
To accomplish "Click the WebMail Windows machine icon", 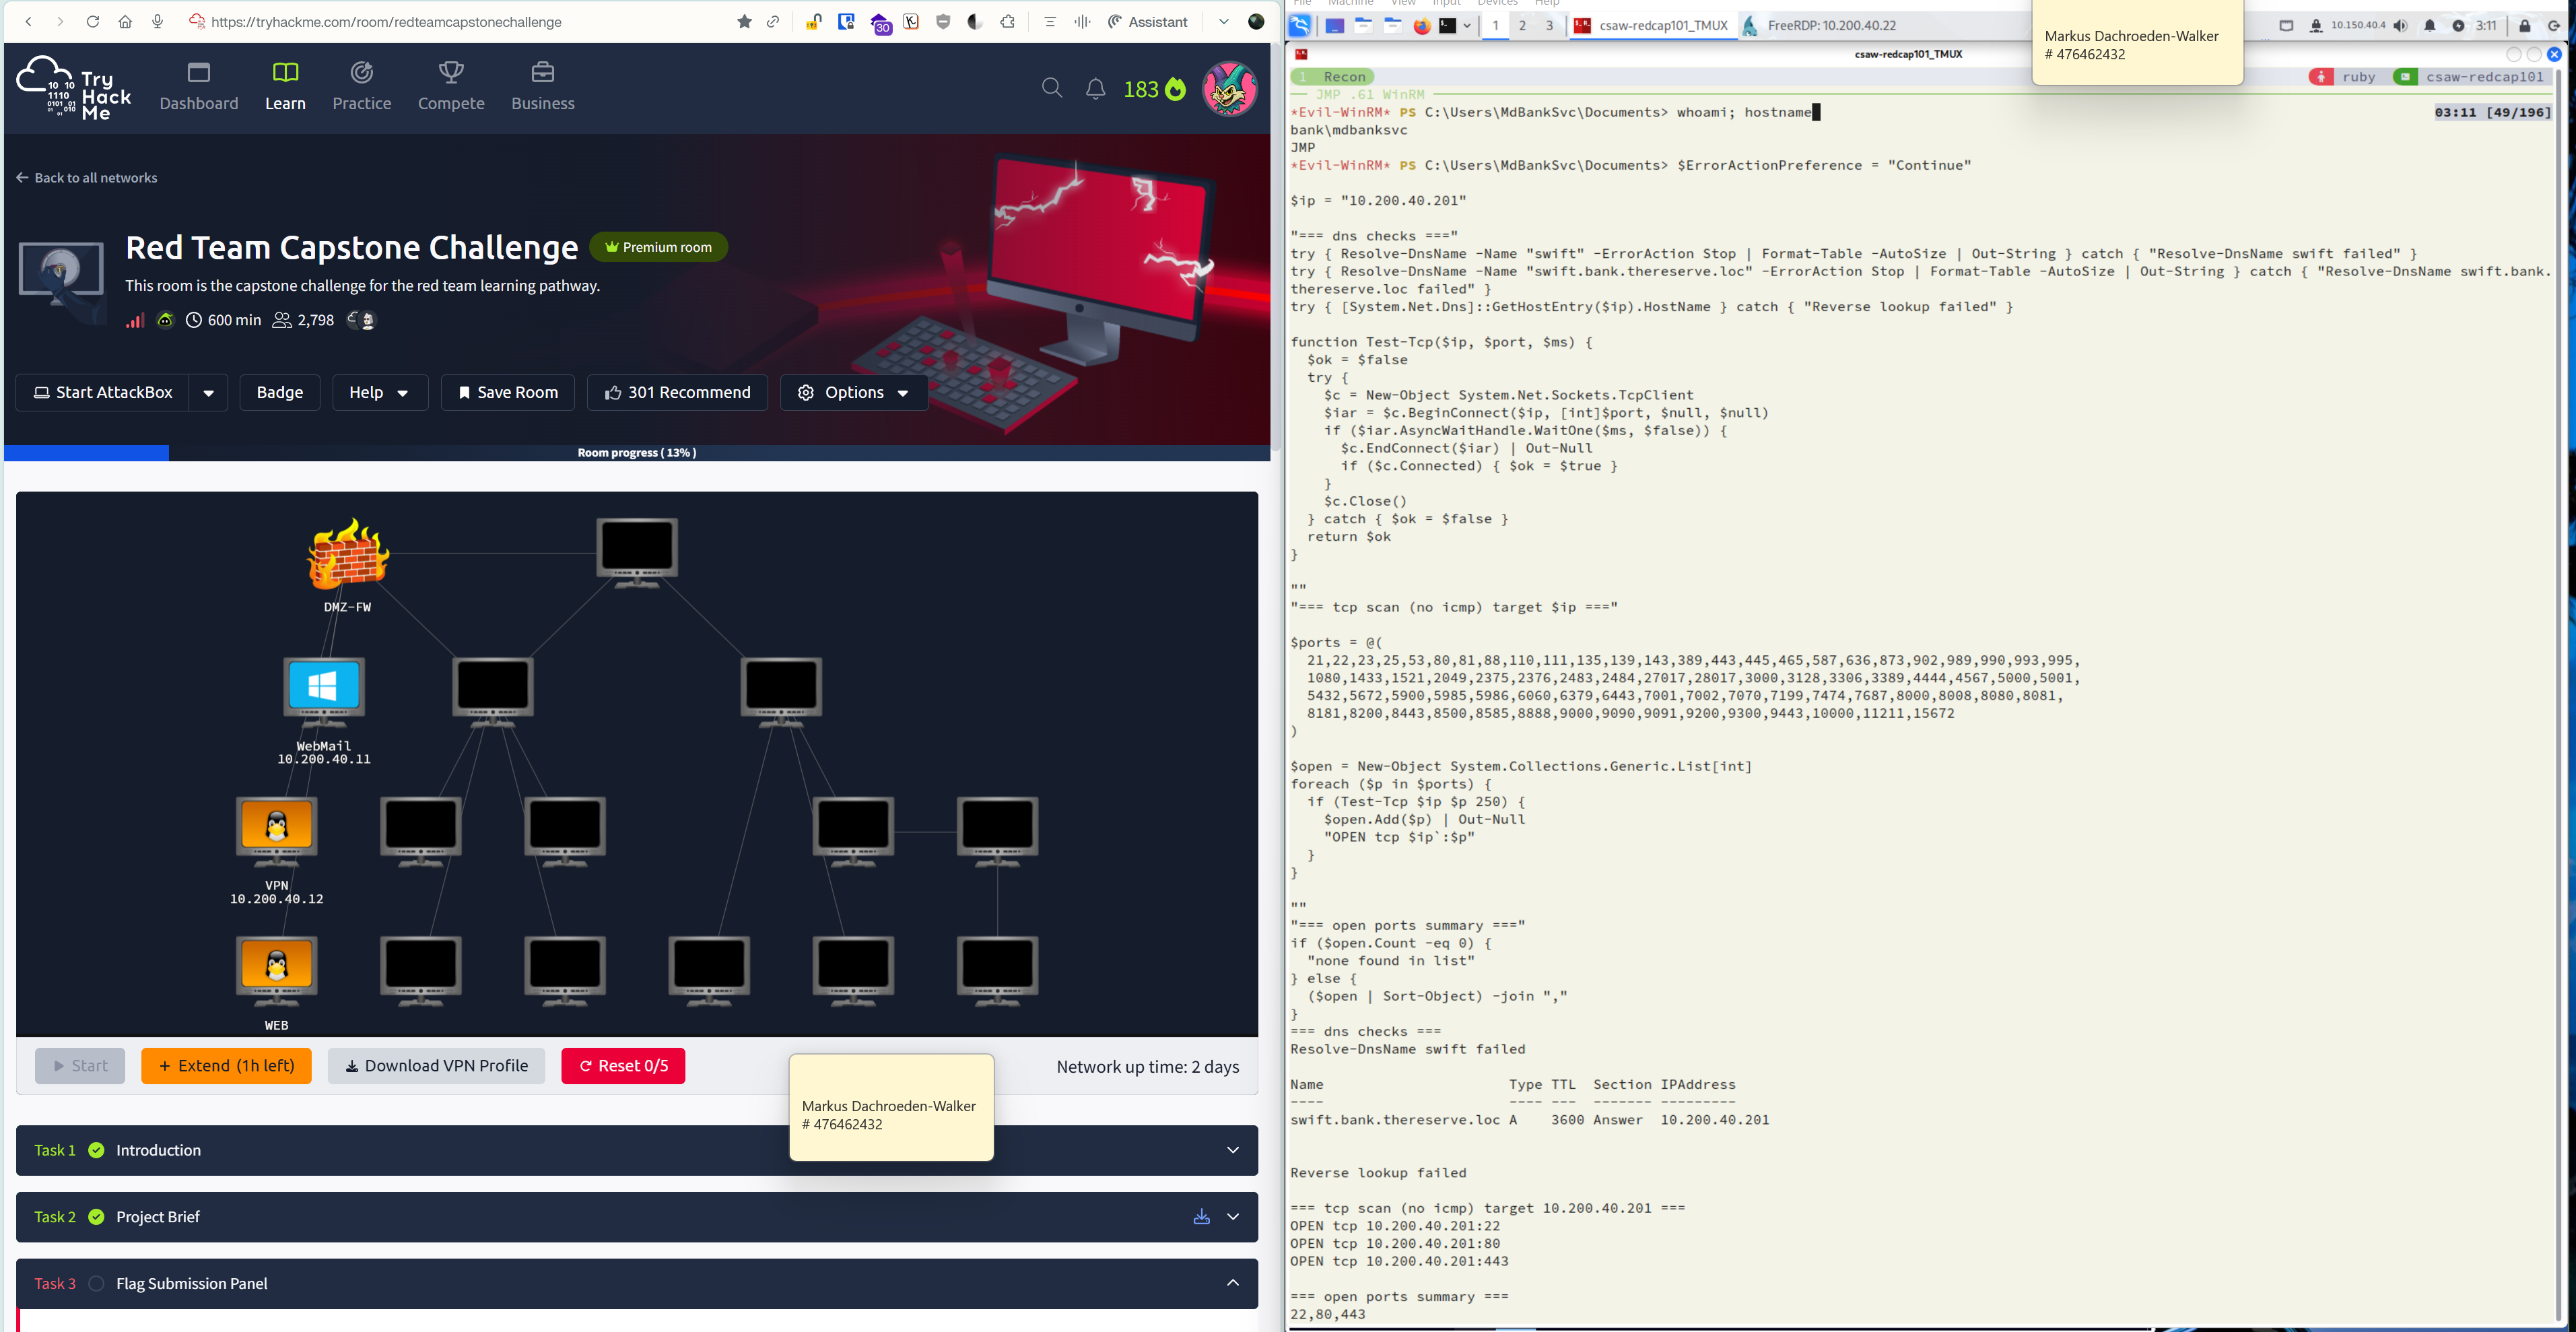I will pyautogui.click(x=323, y=689).
